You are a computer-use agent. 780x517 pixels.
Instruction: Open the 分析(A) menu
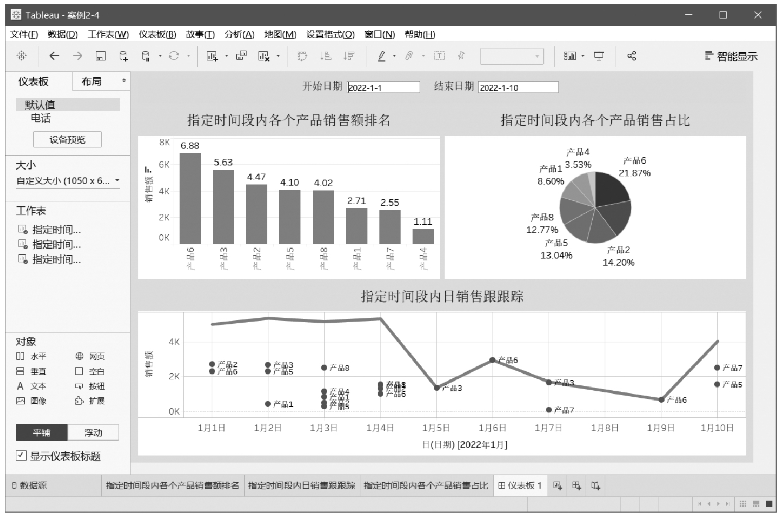pos(239,34)
